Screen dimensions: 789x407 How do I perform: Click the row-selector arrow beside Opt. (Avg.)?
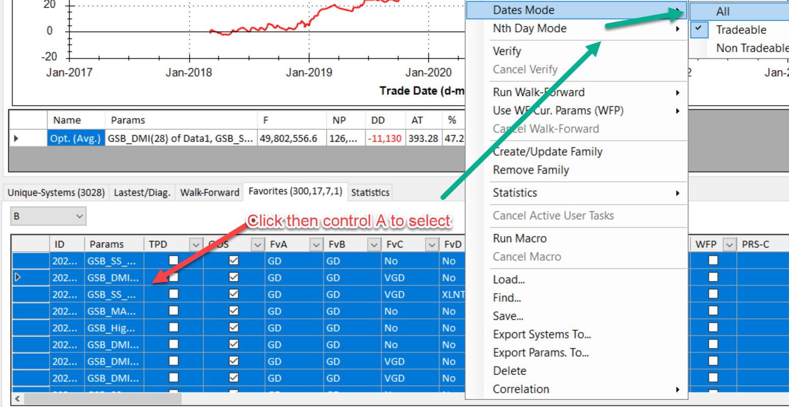pyautogui.click(x=16, y=138)
